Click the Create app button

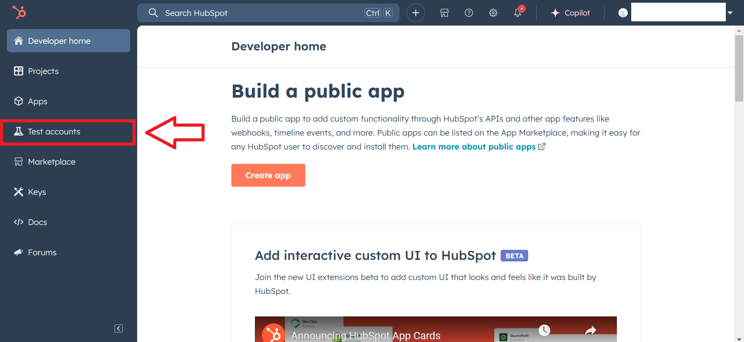click(x=268, y=175)
